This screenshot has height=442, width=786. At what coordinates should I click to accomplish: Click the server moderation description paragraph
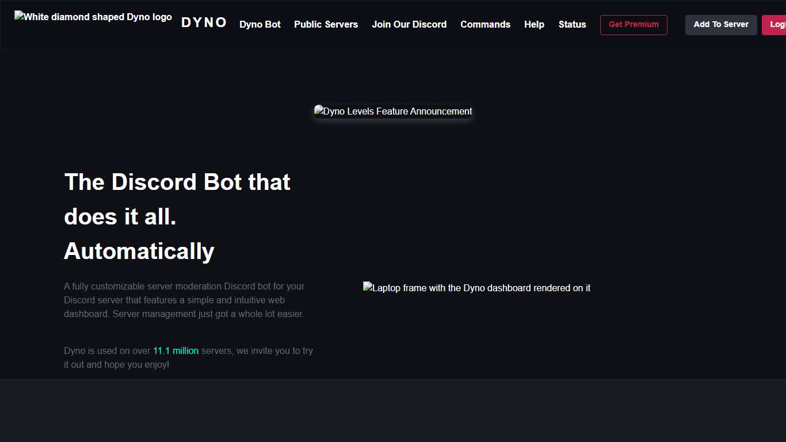tap(184, 300)
